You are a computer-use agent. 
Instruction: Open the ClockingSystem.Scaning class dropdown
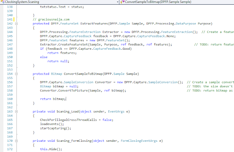(x=117, y=2)
